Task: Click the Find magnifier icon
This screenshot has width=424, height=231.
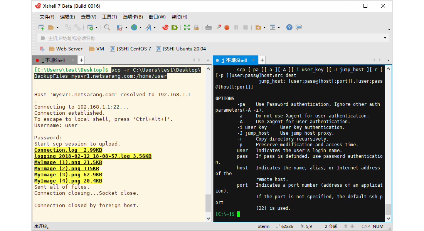Action: [x=107, y=27]
